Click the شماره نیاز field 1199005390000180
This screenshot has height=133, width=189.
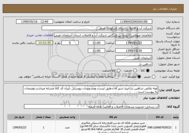pos(134,22)
